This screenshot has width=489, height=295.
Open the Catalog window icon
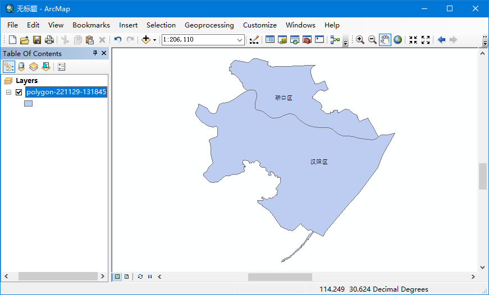282,40
